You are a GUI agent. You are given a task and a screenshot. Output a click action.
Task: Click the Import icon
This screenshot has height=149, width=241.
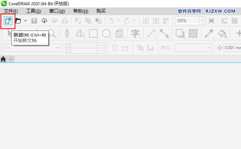pyautogui.click(x=146, y=21)
